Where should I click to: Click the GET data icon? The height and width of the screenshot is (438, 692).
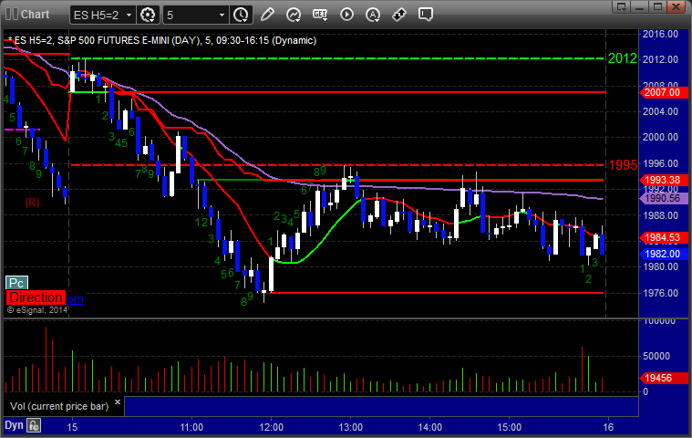point(320,15)
